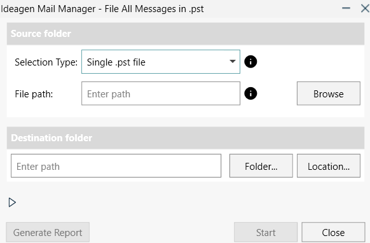Click the Browse button
The width and height of the screenshot is (370, 243).
(329, 94)
